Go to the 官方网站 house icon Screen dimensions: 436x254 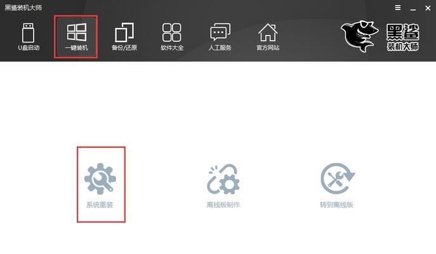click(x=268, y=32)
